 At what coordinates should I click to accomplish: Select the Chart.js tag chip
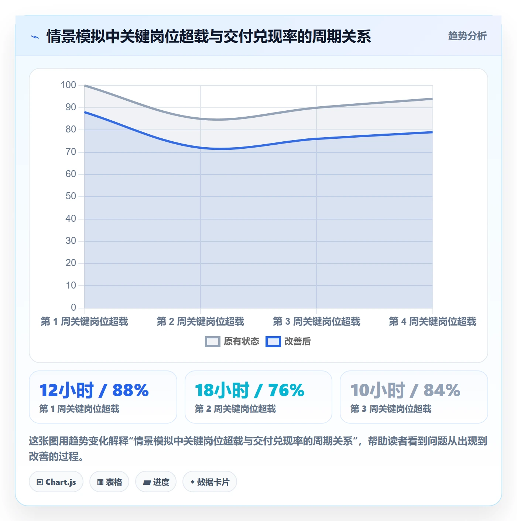coord(56,482)
